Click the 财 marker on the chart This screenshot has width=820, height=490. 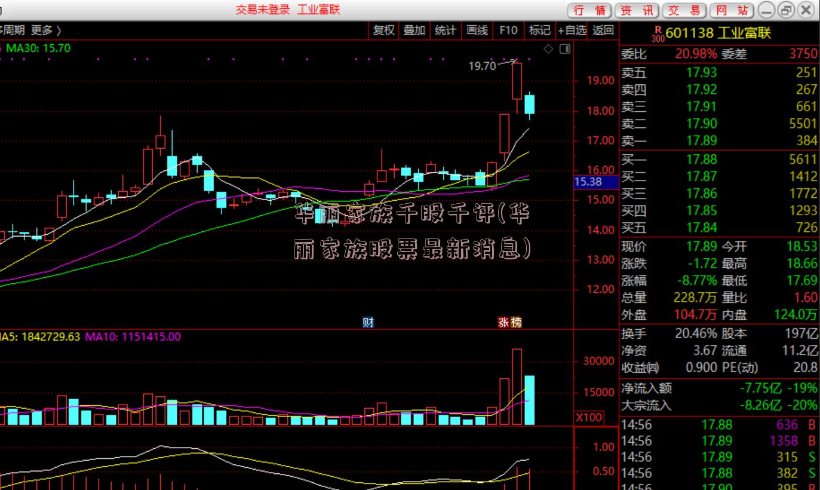tap(368, 323)
